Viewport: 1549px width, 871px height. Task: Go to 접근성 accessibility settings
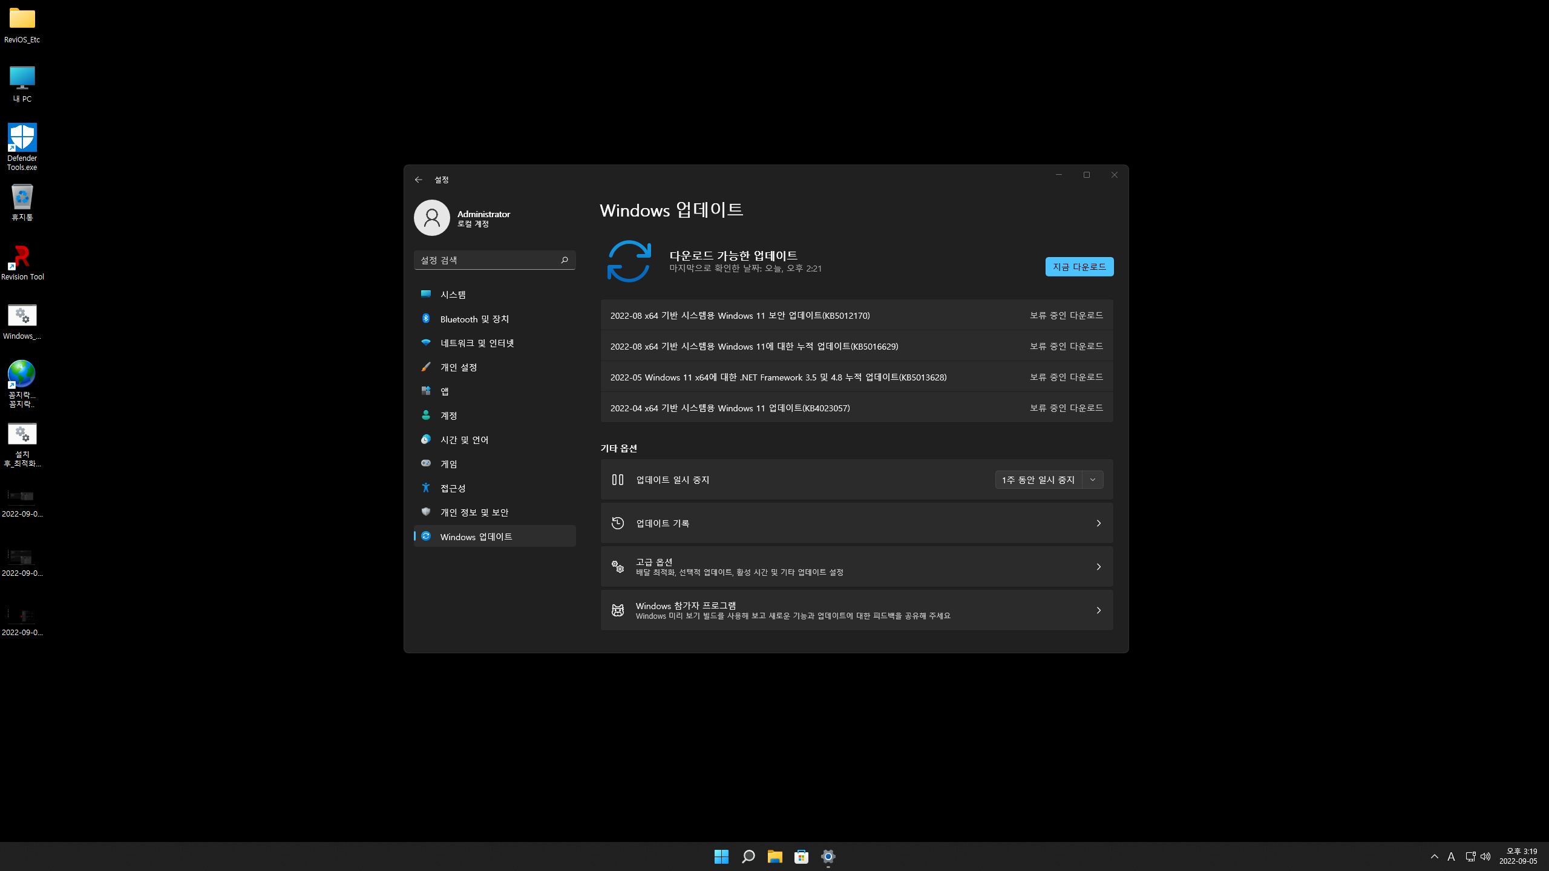(453, 488)
